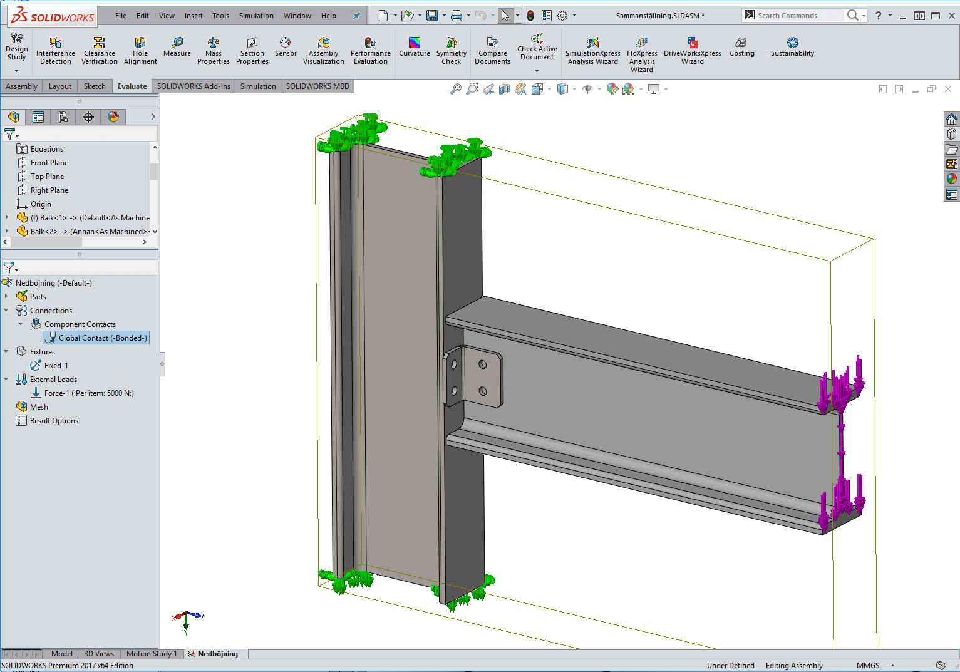The height and width of the screenshot is (672, 960).
Task: Open the Simulation menu
Action: tap(255, 16)
